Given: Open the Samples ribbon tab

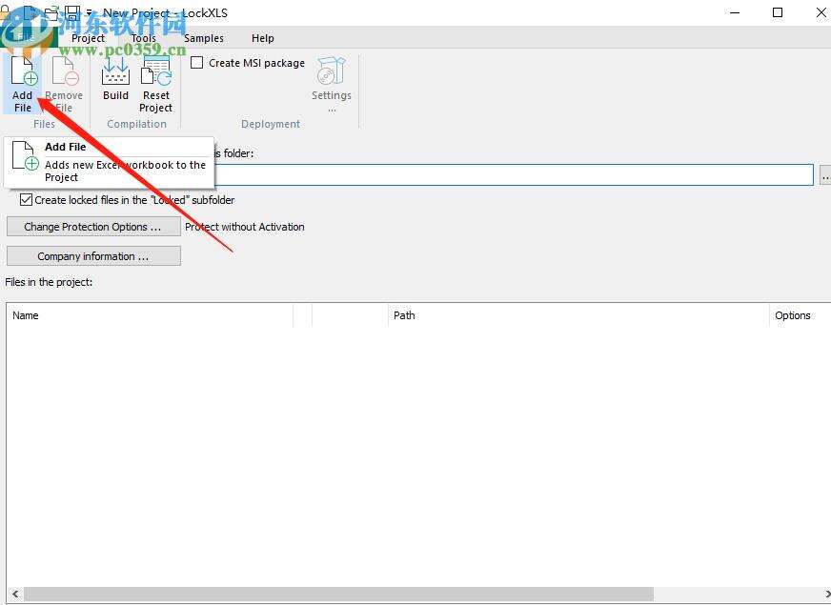Looking at the screenshot, I should tap(204, 38).
